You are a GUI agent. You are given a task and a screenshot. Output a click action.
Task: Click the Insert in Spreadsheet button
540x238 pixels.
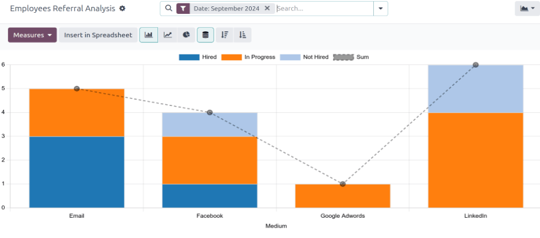[98, 35]
